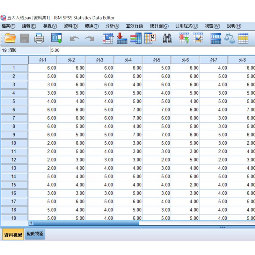Run descriptive statistics with the μ icon
Screen dimensions: 255x255
pyautogui.click(x=150, y=38)
